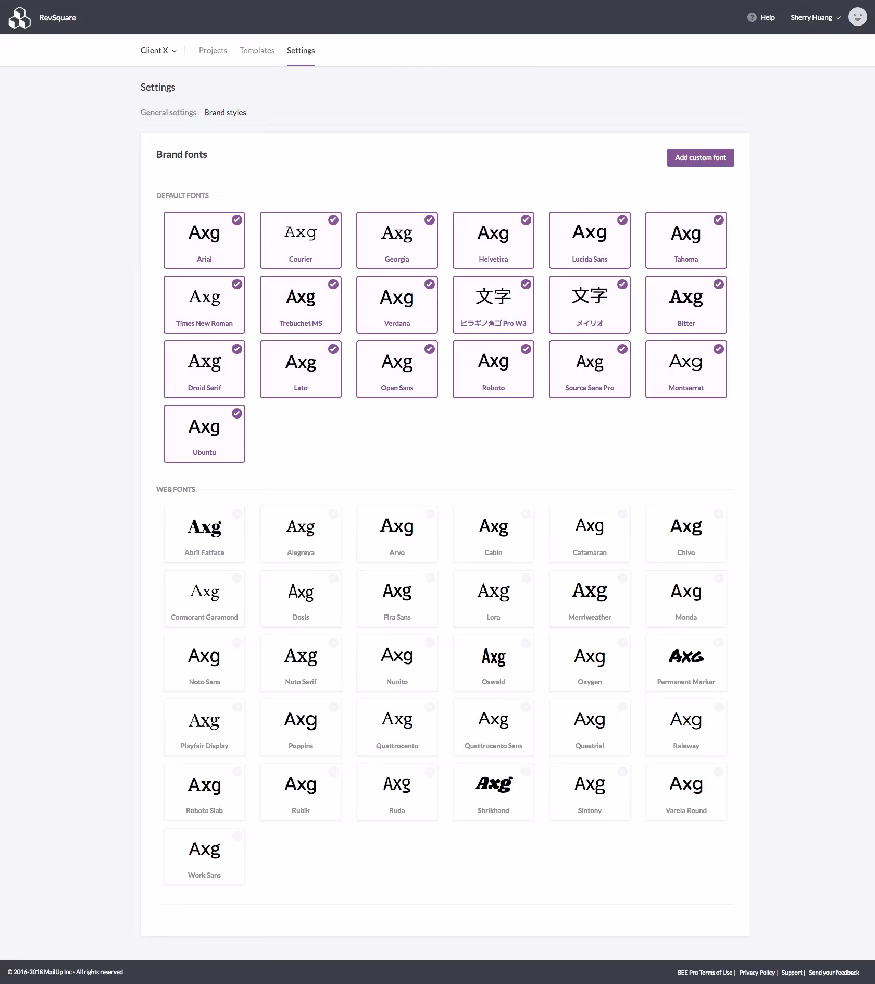
Task: Enable the Work Sans web font
Action: coord(204,856)
